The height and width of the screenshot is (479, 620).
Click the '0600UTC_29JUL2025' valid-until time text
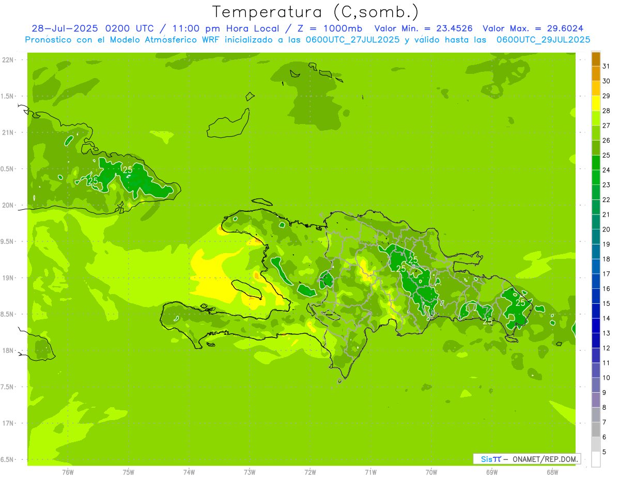tap(543, 40)
